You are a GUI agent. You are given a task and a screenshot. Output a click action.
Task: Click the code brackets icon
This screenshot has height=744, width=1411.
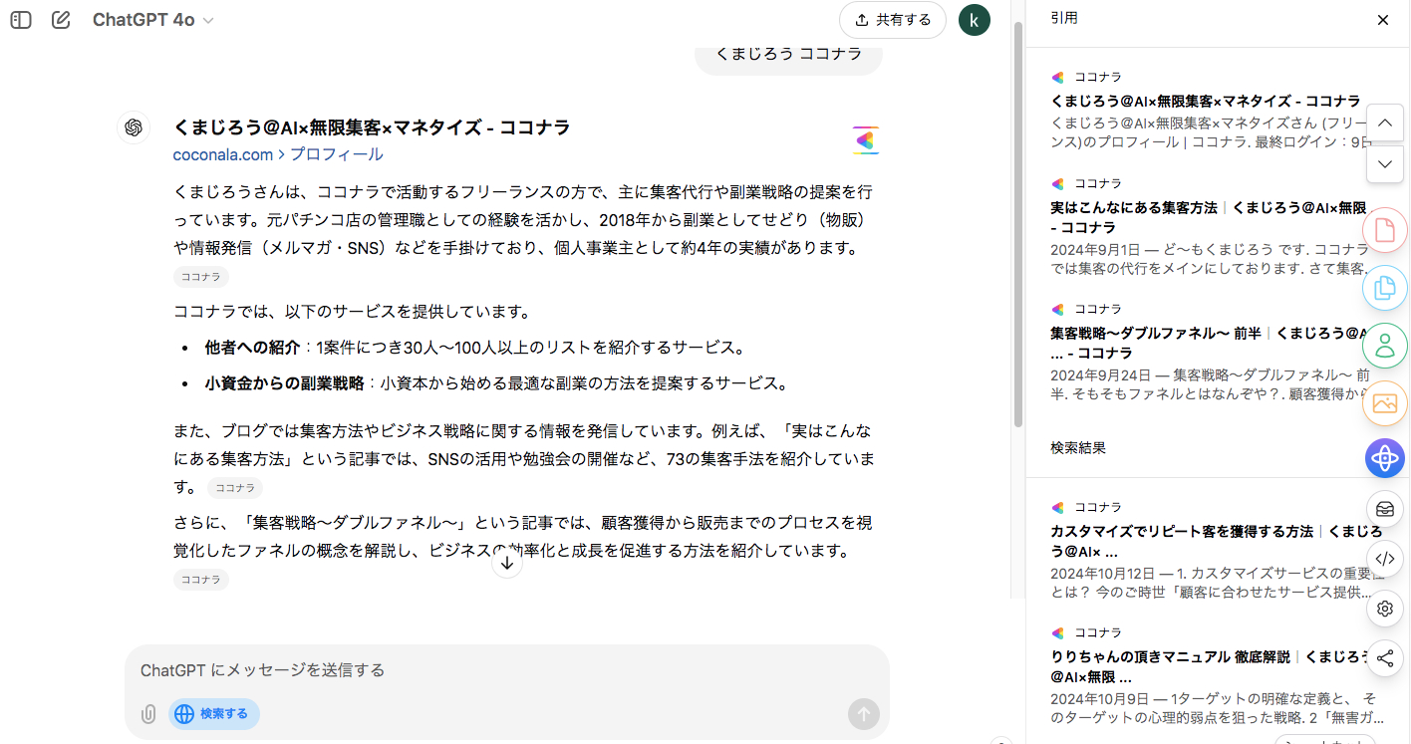[x=1384, y=559]
